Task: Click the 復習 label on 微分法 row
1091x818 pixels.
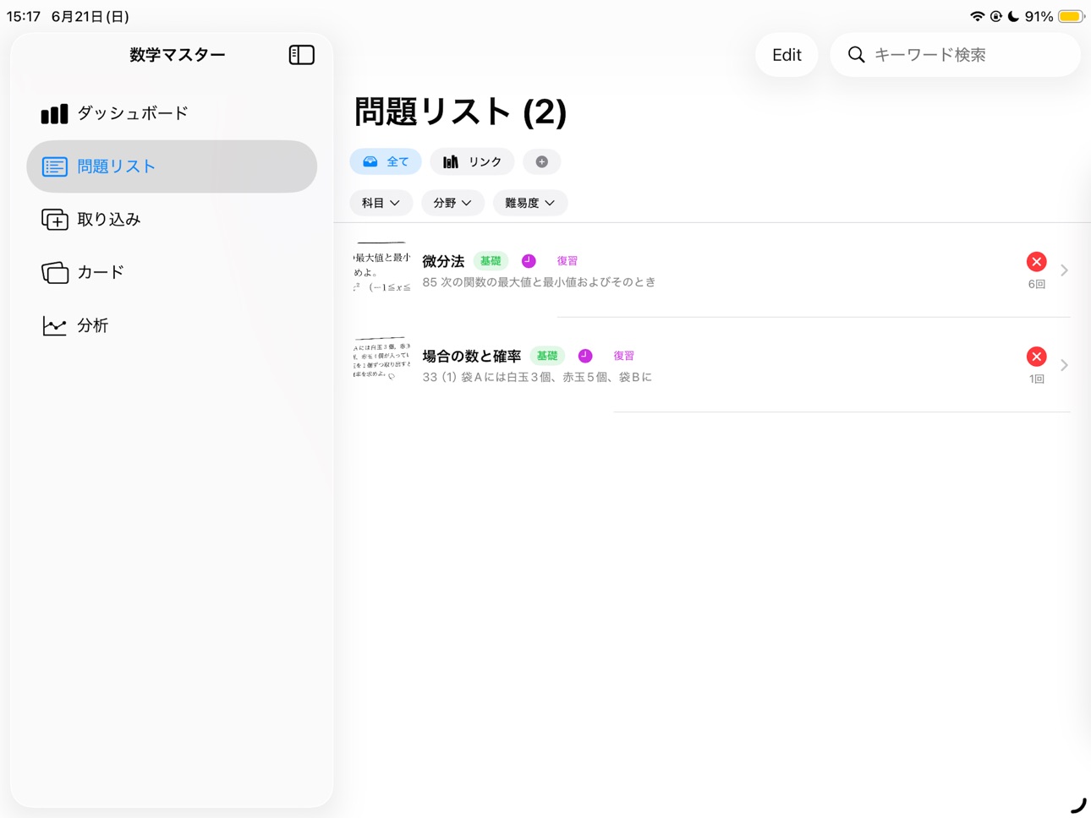Action: coord(567,261)
